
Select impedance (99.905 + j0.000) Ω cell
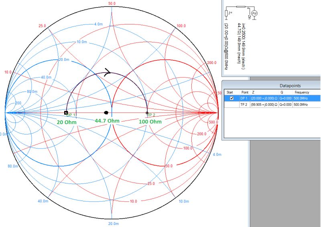(x=264, y=104)
